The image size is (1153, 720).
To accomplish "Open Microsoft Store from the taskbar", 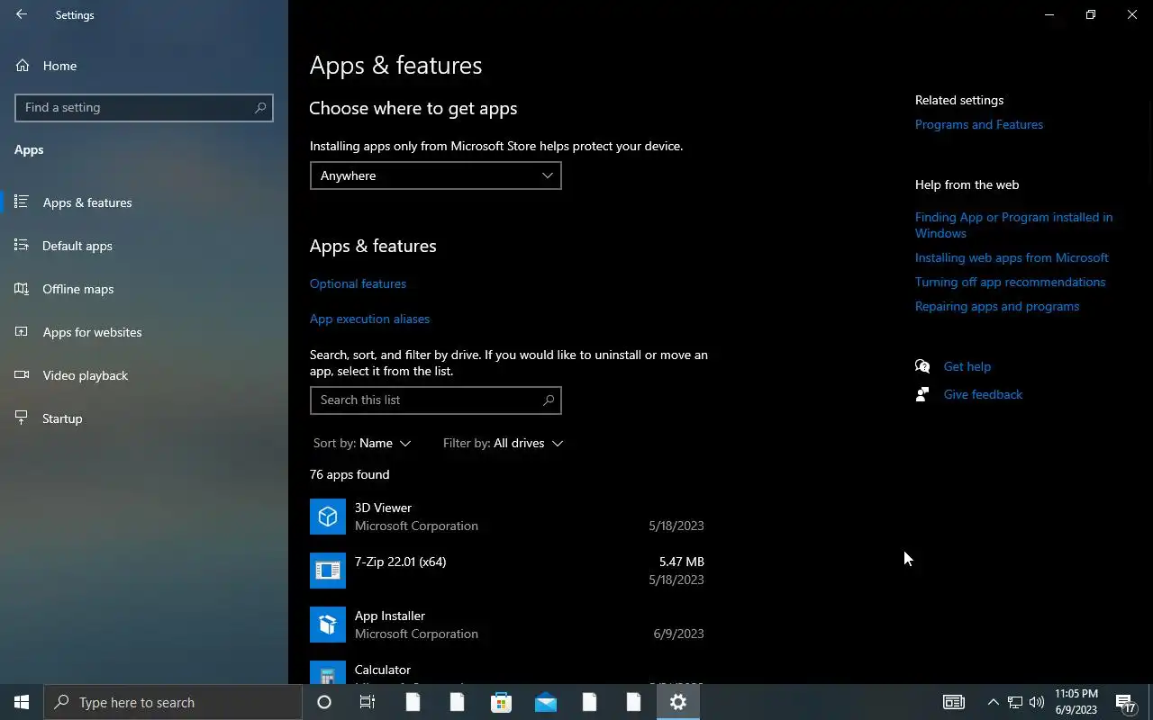I will pos(501,702).
